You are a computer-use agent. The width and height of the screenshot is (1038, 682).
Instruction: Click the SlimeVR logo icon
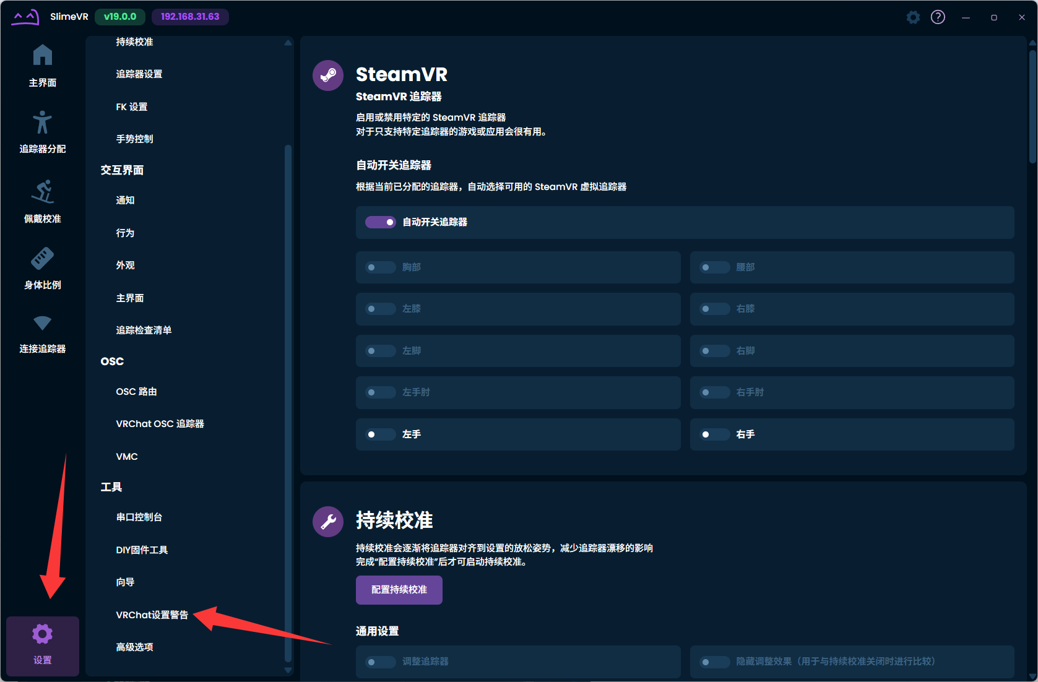click(x=25, y=17)
